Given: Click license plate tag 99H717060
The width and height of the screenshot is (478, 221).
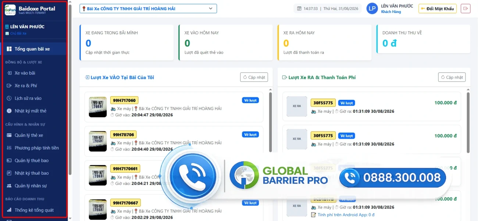Looking at the screenshot, I should click(124, 100).
